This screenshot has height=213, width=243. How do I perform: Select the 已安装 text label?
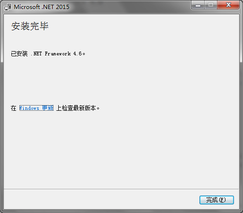click(x=19, y=53)
